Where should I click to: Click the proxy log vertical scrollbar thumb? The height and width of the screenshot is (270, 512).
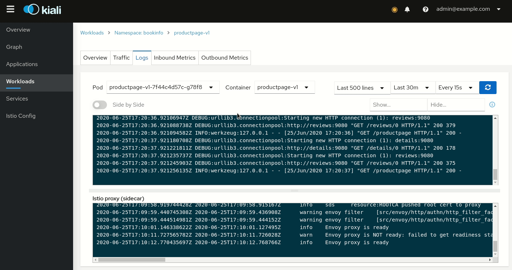tap(495, 246)
